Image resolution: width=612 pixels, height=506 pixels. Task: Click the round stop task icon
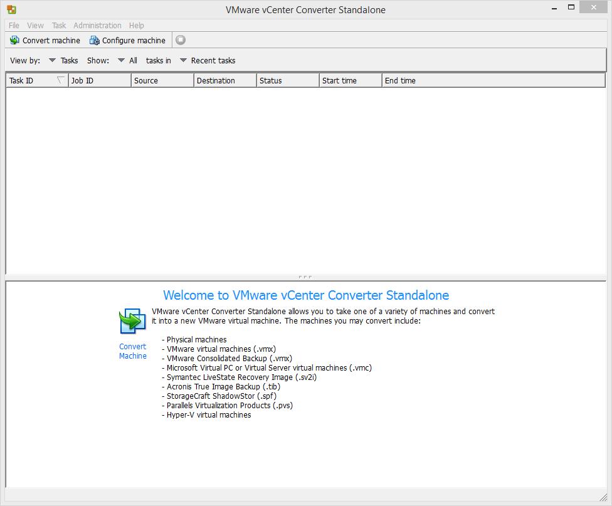point(181,40)
